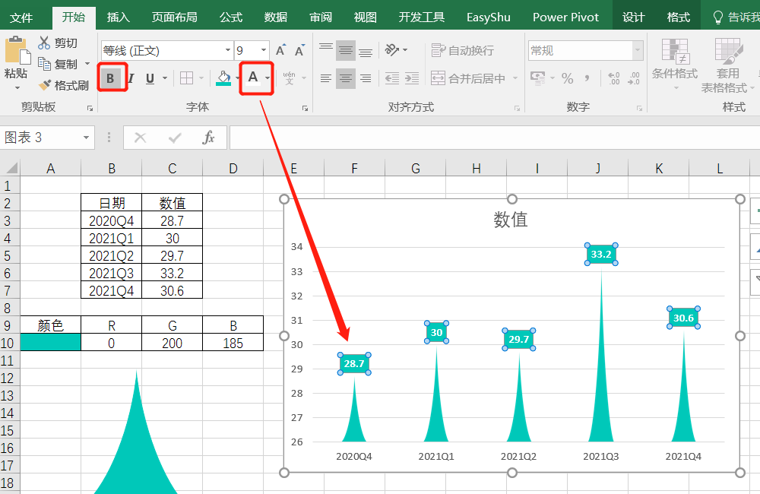Screen dimensions: 760x494
Task: Open Alignment dialog launcher
Action: (517, 108)
